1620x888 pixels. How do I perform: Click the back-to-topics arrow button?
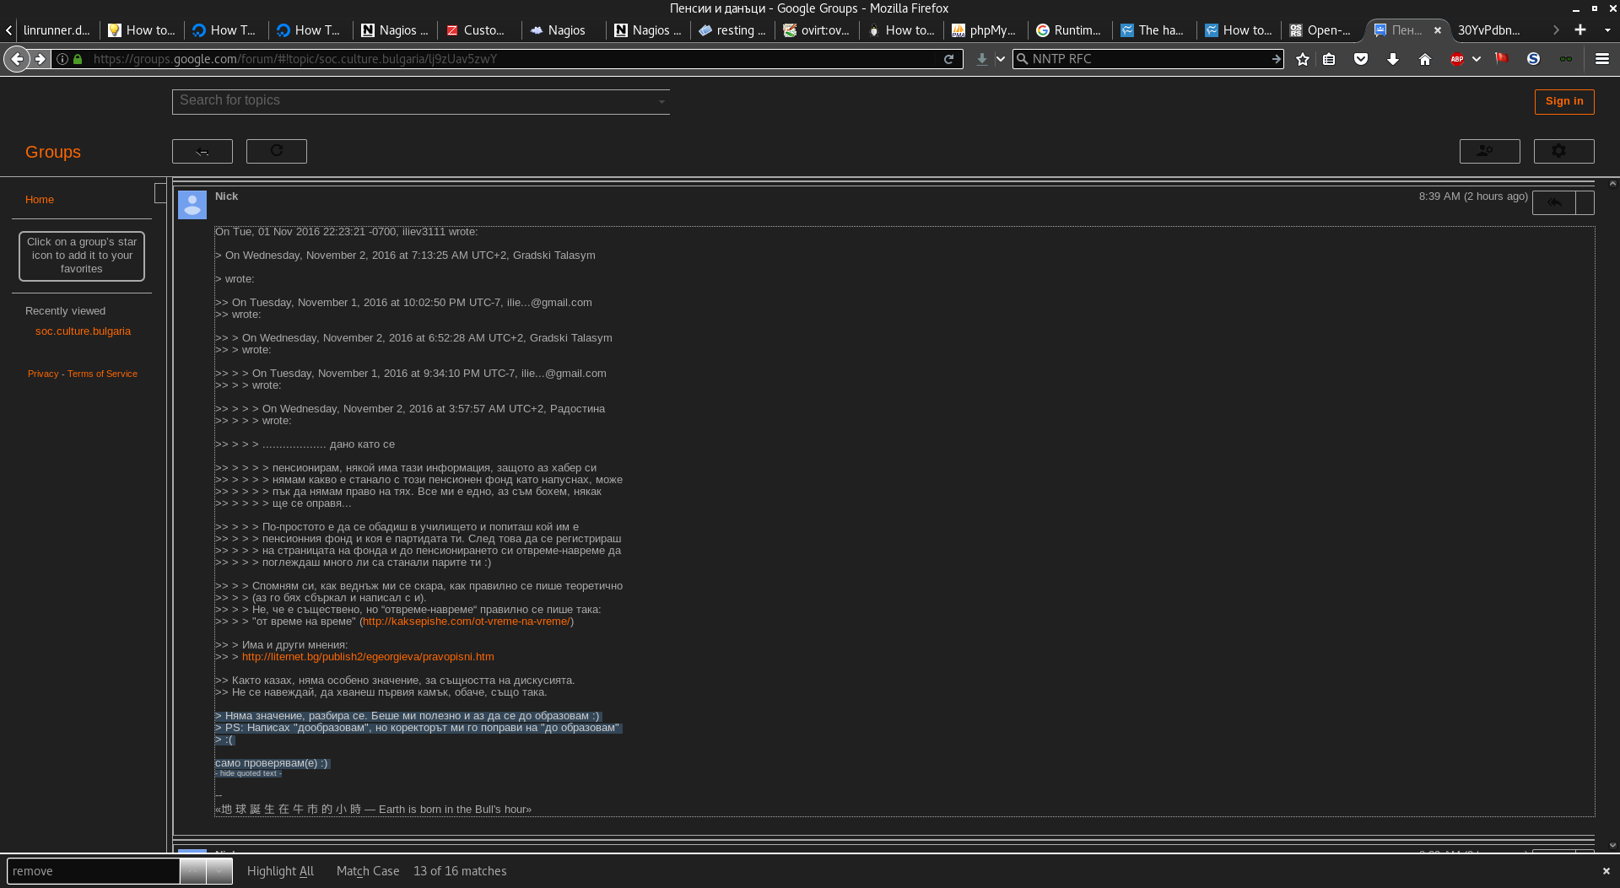tap(202, 151)
